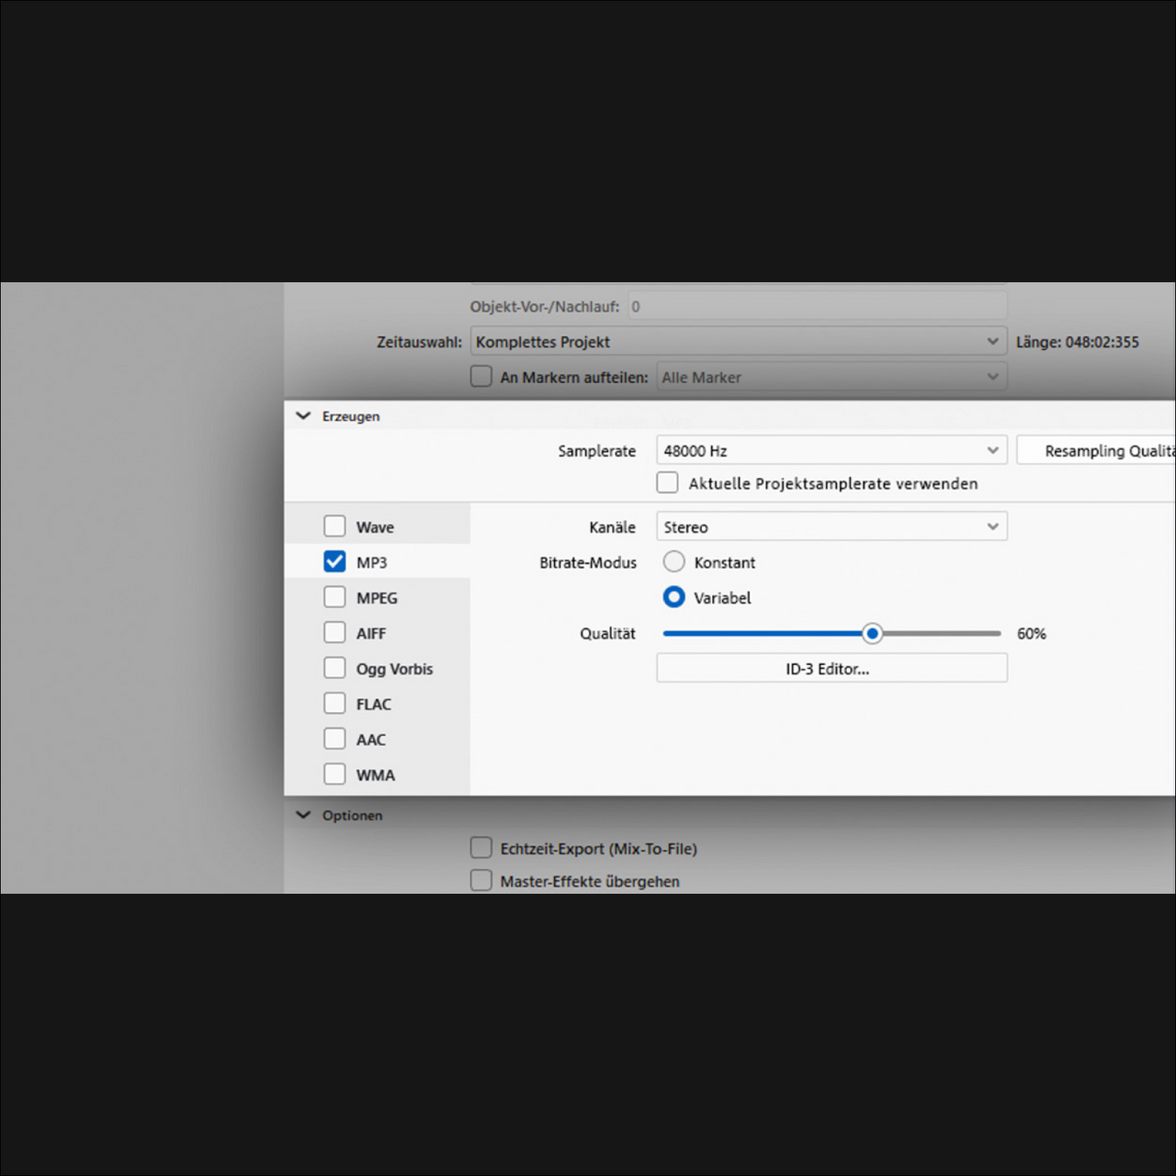Select Variabel bitrate mode
Image resolution: width=1176 pixels, height=1176 pixels.
click(x=674, y=597)
